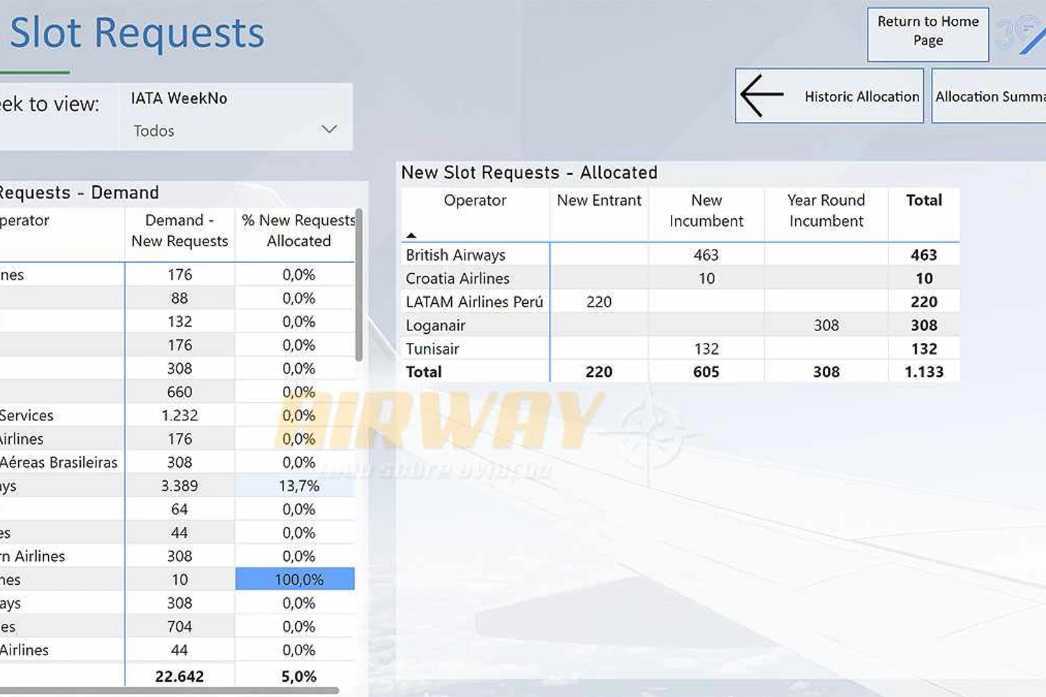Click the Return to Home Page button

click(x=928, y=34)
